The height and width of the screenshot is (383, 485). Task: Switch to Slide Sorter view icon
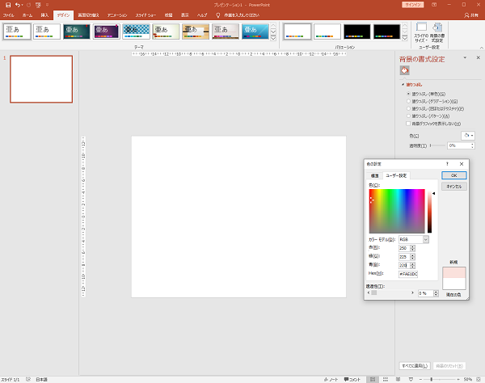[x=386, y=379]
